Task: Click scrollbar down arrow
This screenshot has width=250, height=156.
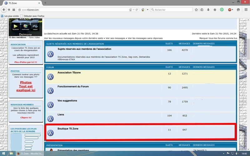Action: 248,149
